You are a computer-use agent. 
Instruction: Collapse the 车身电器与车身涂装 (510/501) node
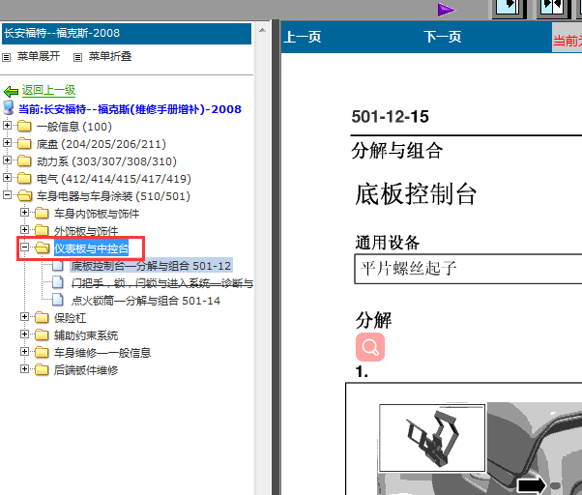click(7, 195)
